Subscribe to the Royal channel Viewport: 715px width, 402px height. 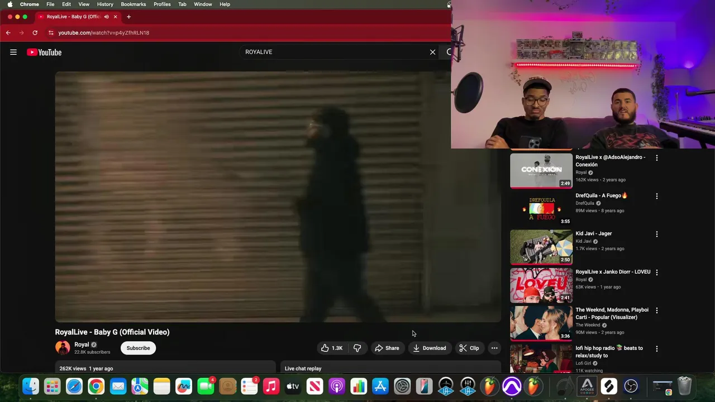tap(138, 348)
